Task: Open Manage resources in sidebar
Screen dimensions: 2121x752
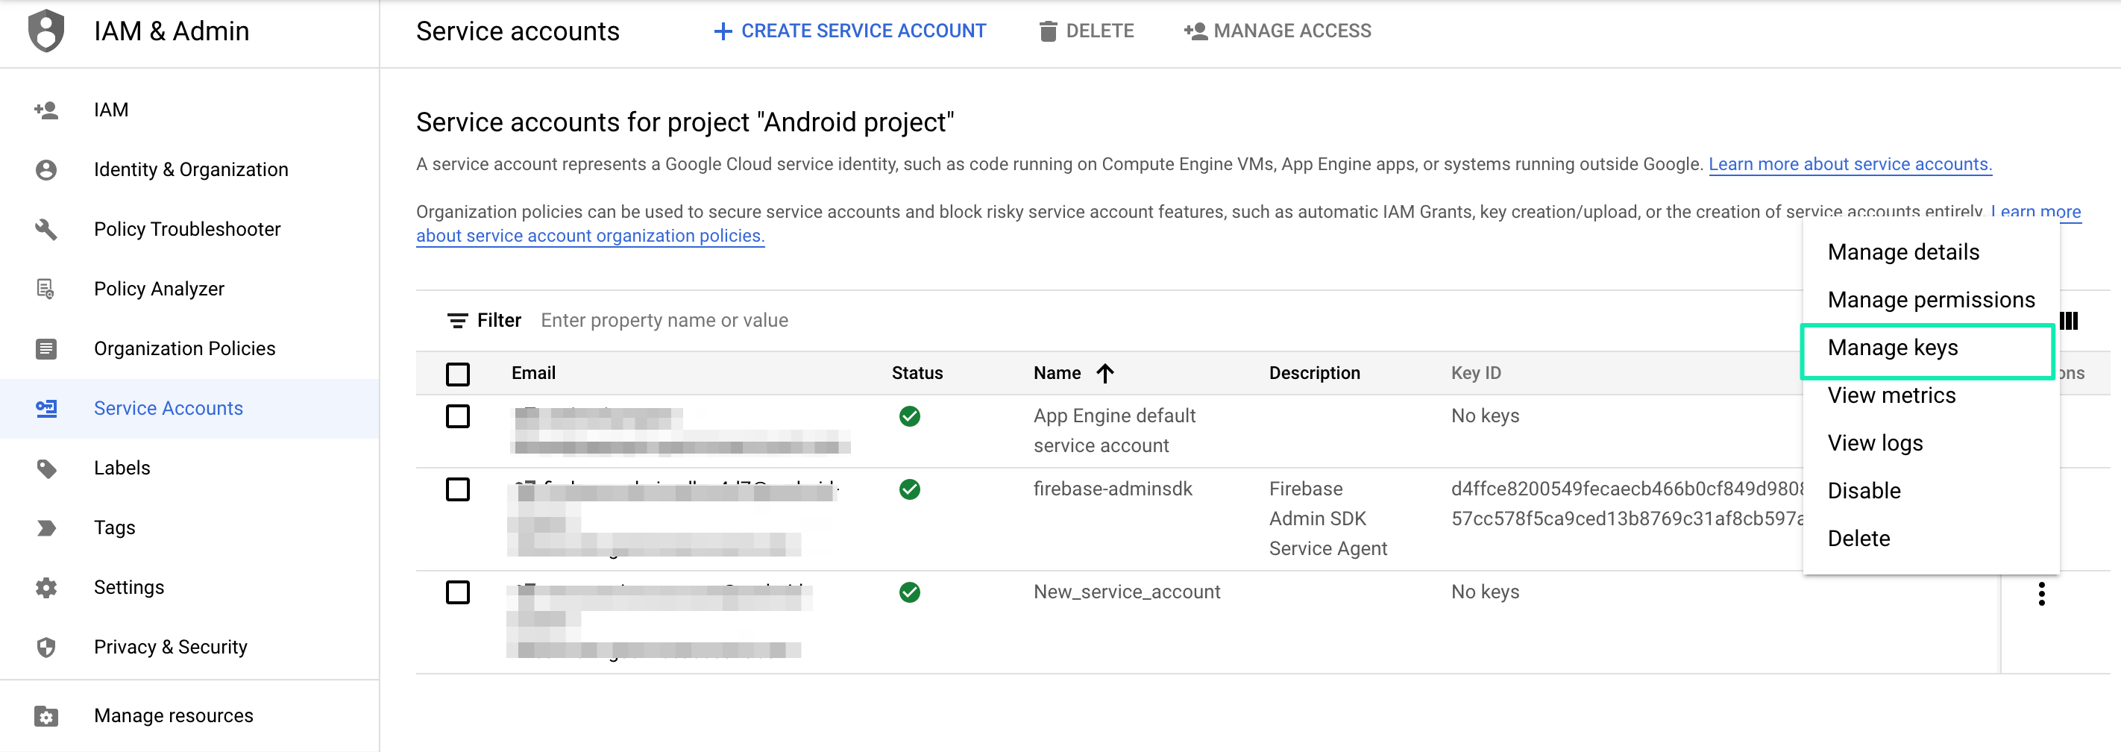Action: click(x=189, y=715)
